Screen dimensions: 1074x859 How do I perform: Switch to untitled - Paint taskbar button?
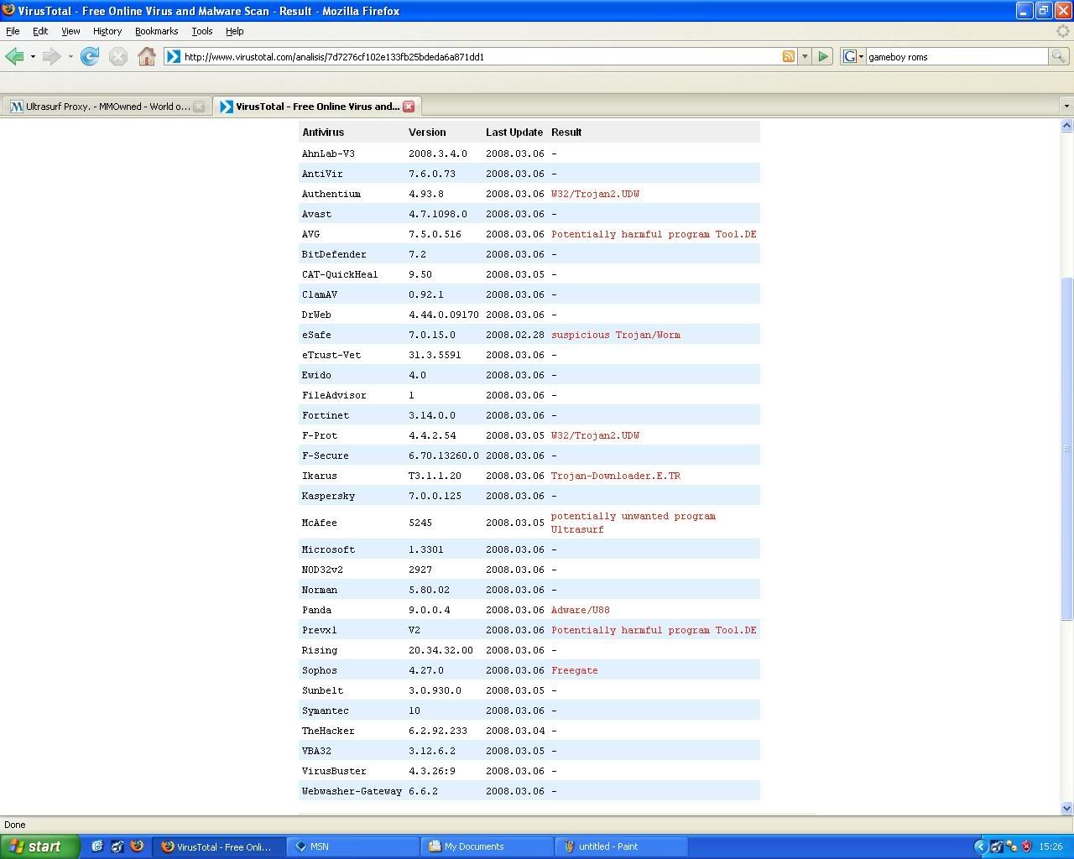[x=622, y=846]
